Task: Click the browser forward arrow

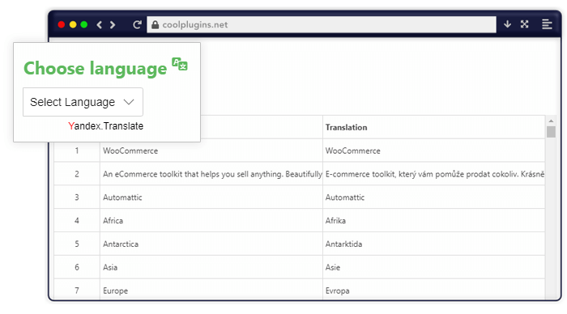Action: (x=113, y=24)
